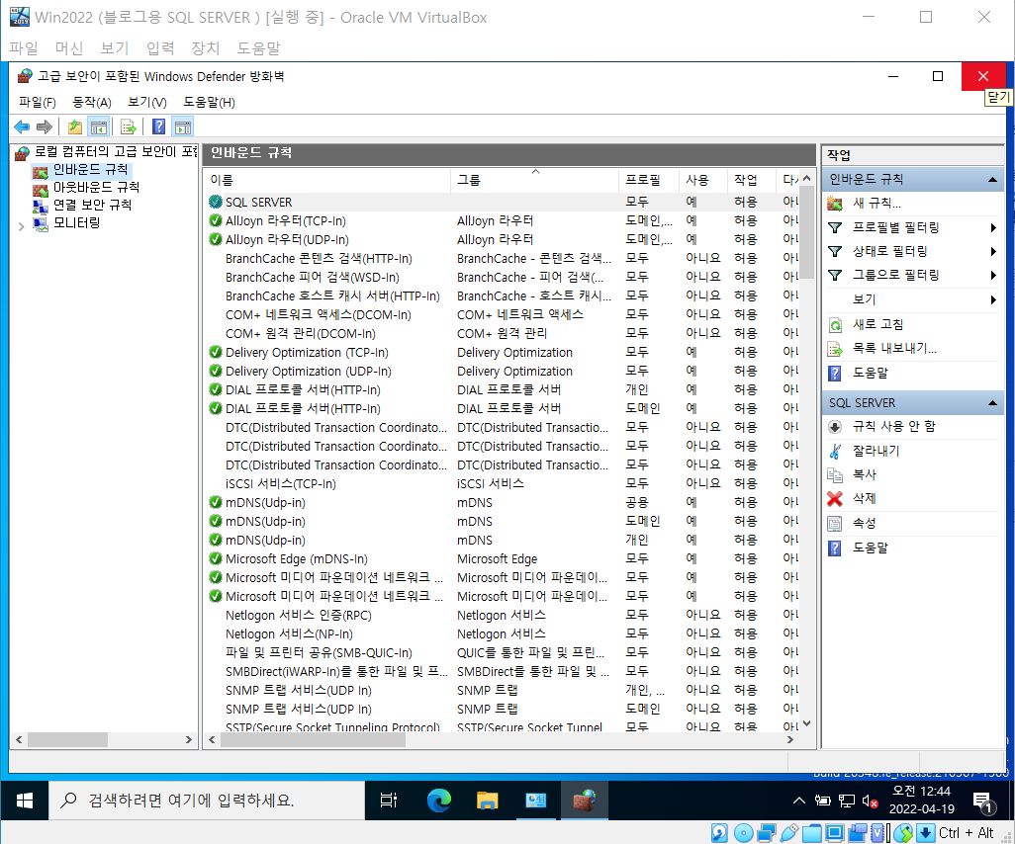The width and height of the screenshot is (1015, 844).
Task: Click the Back arrow toolbar icon
Action: (22, 127)
